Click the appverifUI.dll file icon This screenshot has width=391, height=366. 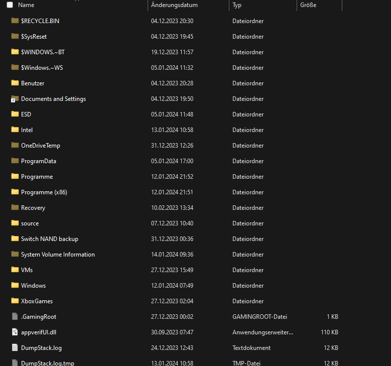click(15, 332)
